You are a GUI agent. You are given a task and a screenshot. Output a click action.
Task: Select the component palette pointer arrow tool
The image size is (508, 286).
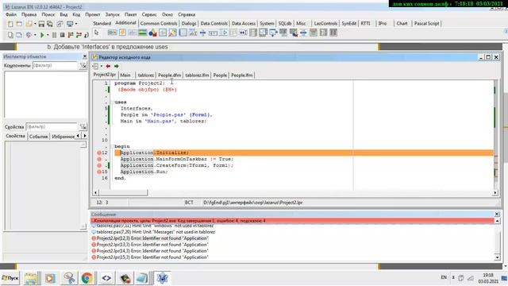click(96, 33)
